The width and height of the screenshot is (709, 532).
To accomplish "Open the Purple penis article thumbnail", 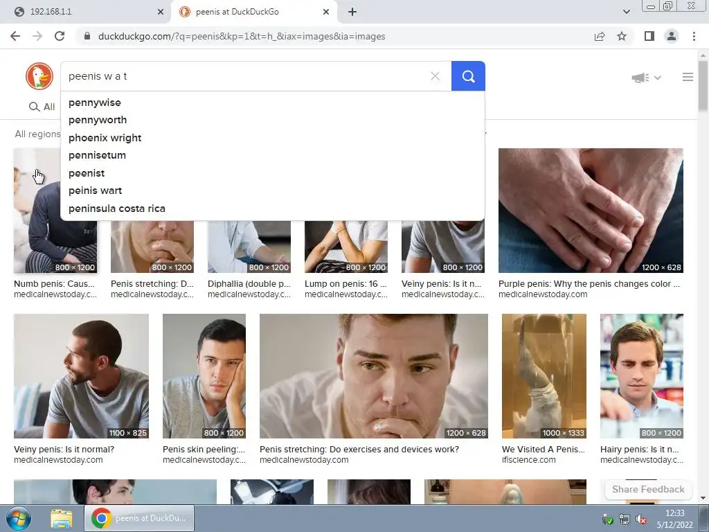I will [591, 211].
